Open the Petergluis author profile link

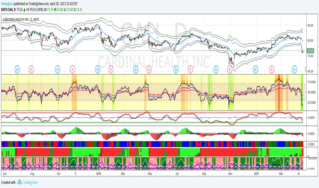[x=7, y=4]
